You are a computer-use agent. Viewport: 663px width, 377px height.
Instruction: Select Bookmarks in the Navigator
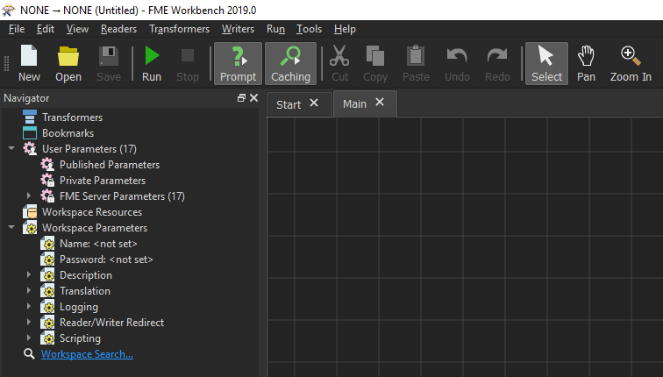point(68,133)
